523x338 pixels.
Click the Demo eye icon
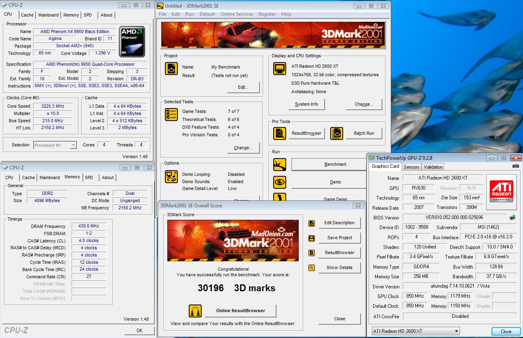(280, 182)
